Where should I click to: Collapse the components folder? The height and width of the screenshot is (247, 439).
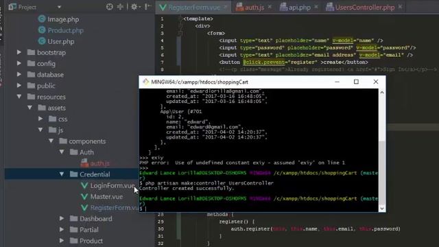pyautogui.click(x=51, y=141)
